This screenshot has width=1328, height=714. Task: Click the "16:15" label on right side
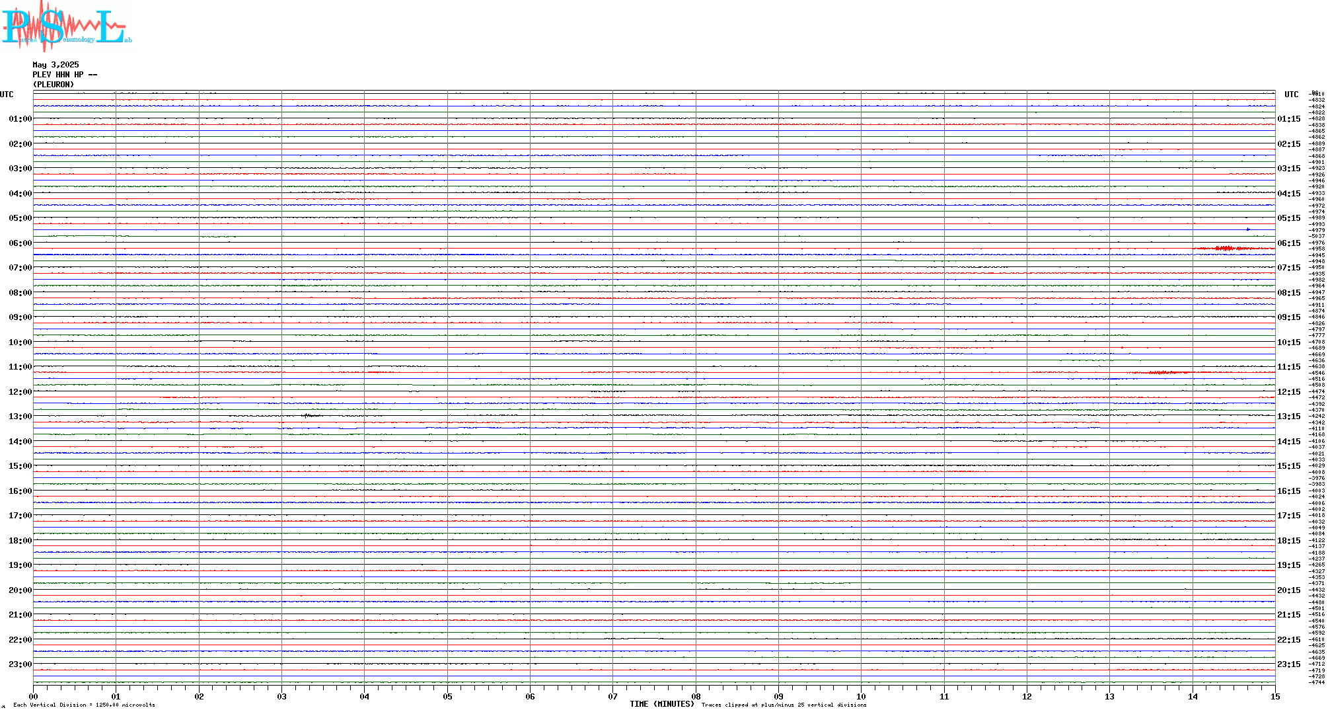click(x=1289, y=491)
